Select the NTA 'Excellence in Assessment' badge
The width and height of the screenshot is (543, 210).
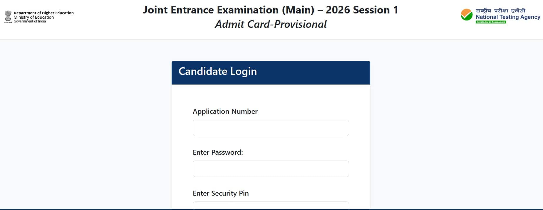coord(491,22)
